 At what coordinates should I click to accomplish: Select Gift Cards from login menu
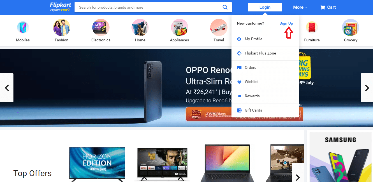265,110
